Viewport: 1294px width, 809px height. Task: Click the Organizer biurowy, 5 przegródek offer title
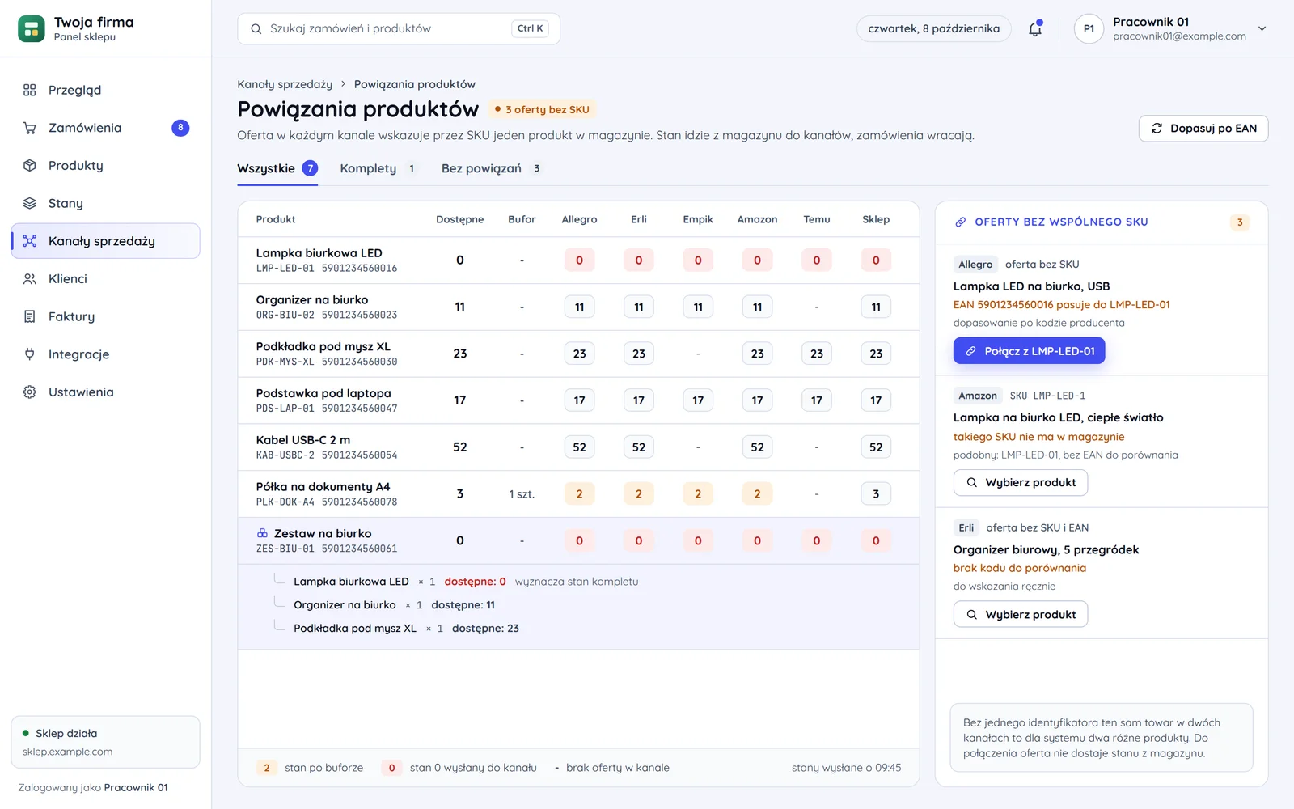click(x=1046, y=549)
